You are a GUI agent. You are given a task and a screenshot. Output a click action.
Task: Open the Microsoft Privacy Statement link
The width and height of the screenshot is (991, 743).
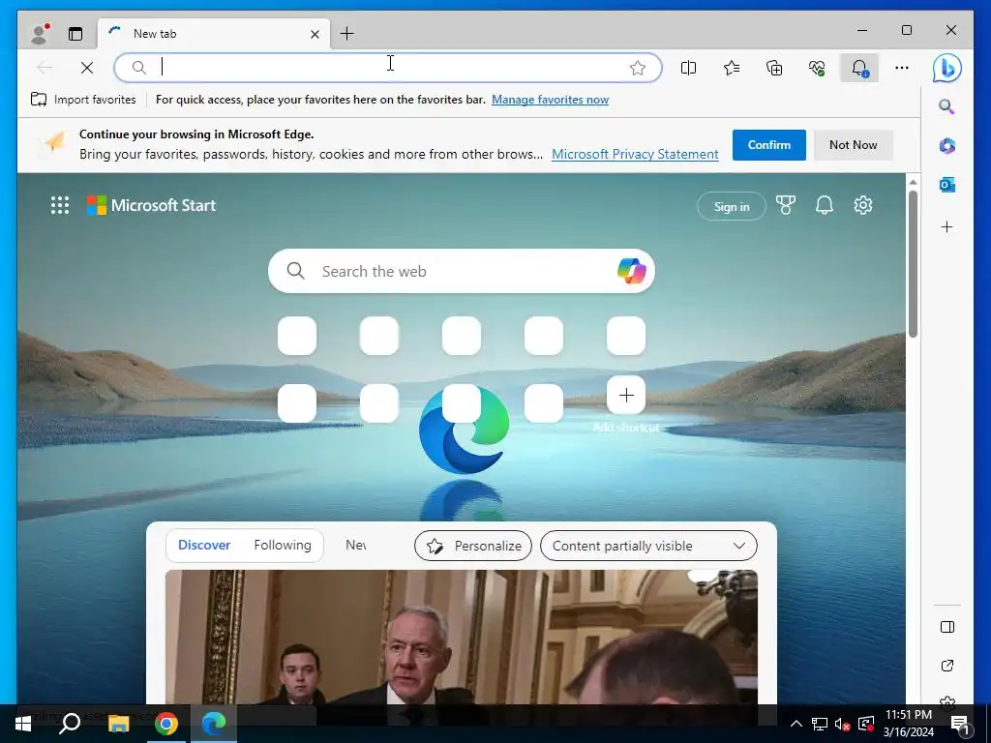coord(635,154)
